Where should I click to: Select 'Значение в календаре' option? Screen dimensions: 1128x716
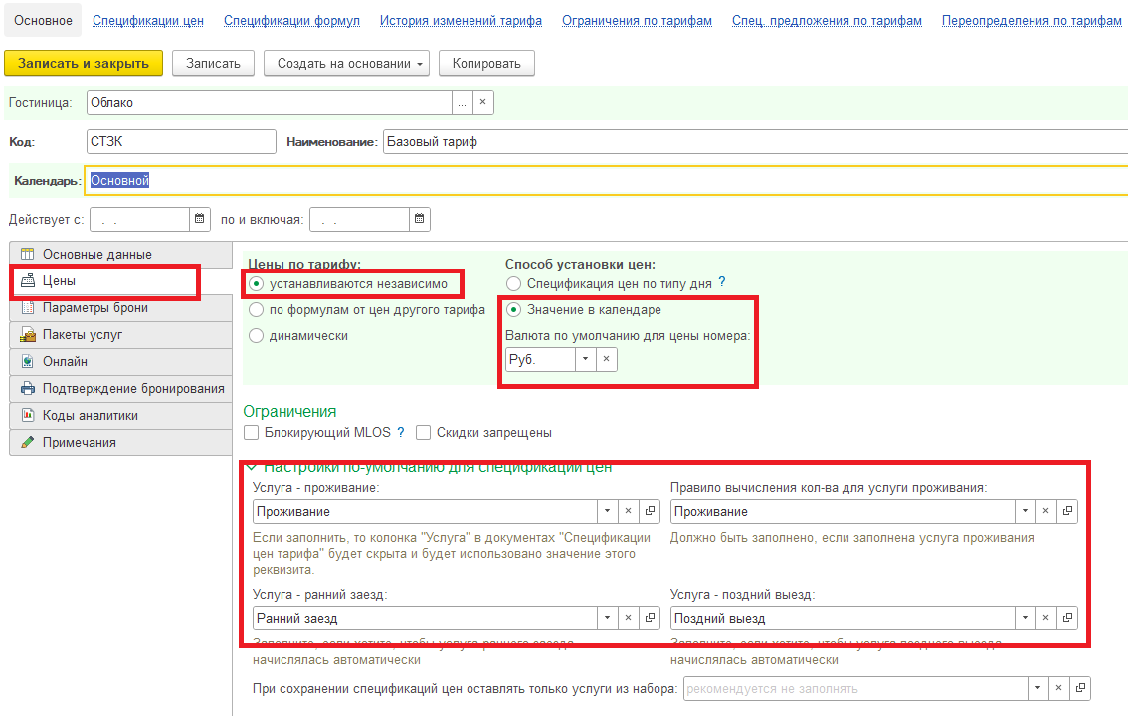(x=513, y=310)
